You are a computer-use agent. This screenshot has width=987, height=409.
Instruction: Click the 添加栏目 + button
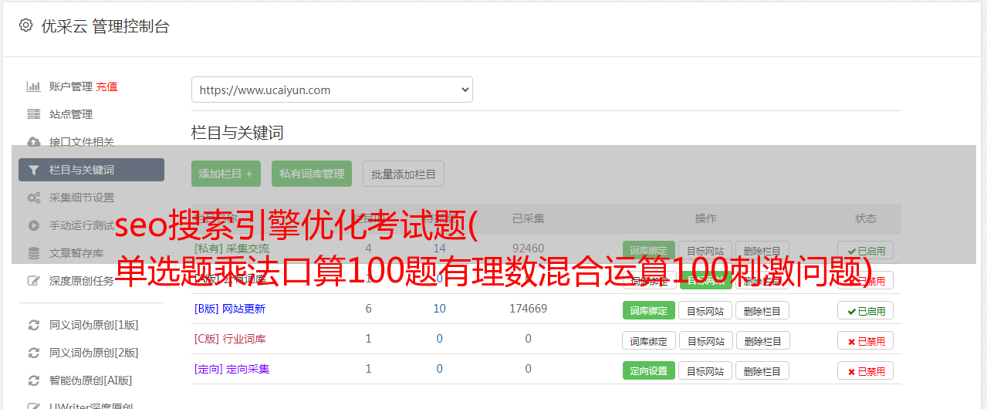226,174
